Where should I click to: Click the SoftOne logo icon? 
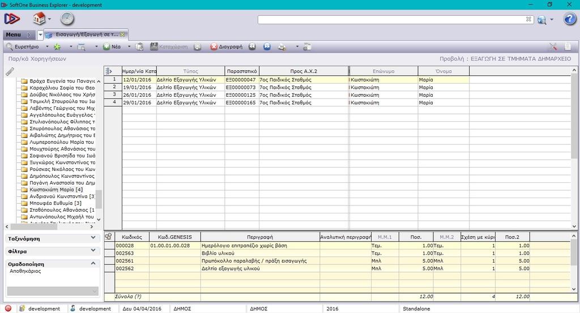[x=12, y=19]
